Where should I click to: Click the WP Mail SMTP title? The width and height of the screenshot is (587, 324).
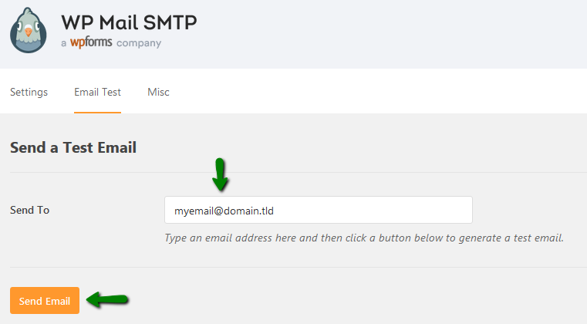[x=129, y=22]
